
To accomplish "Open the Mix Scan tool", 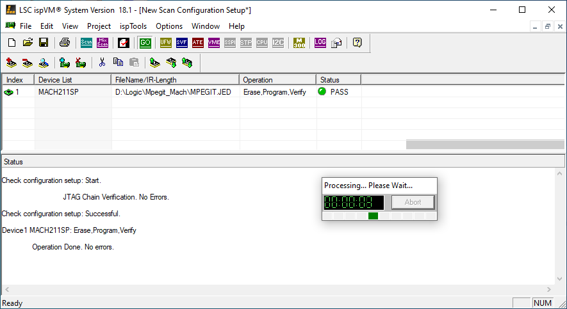I will click(103, 43).
